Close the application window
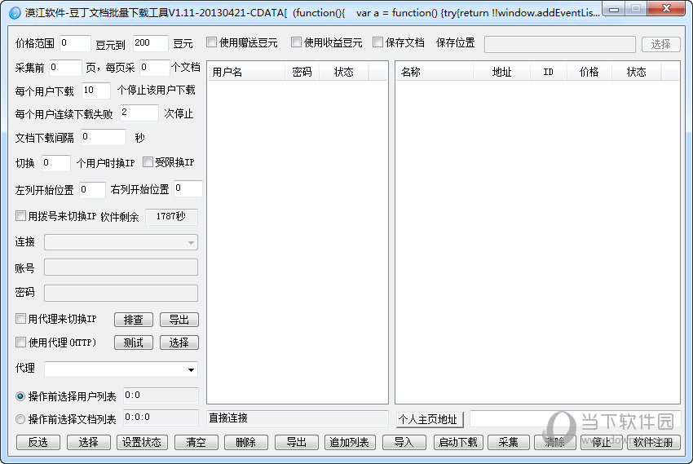The image size is (693, 464). tap(666, 9)
